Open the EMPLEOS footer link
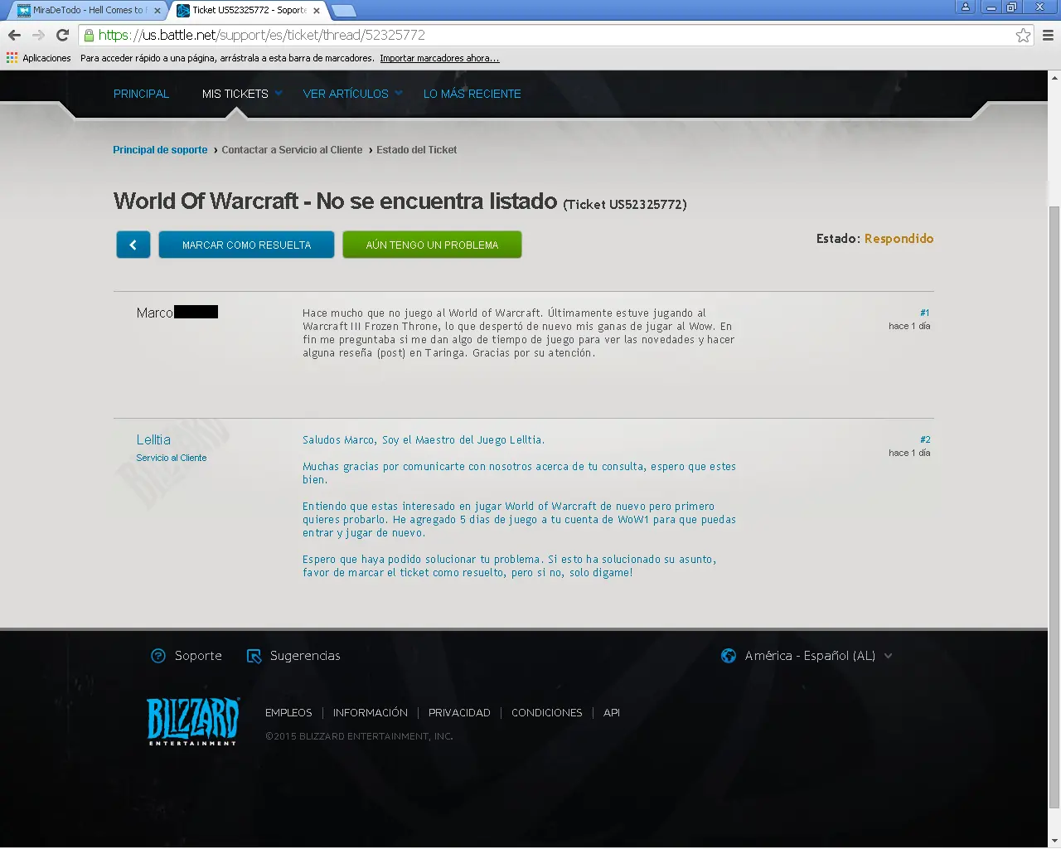 [288, 713]
